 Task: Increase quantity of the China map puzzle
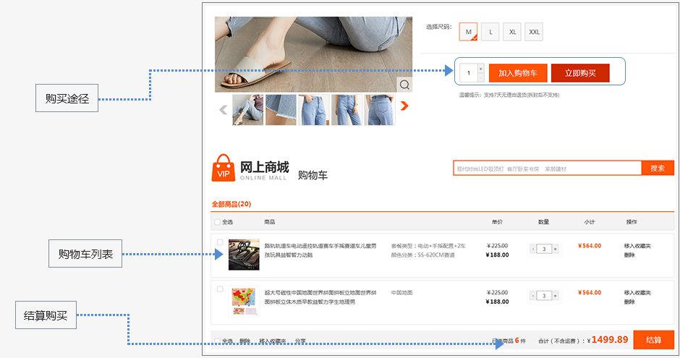pos(556,295)
